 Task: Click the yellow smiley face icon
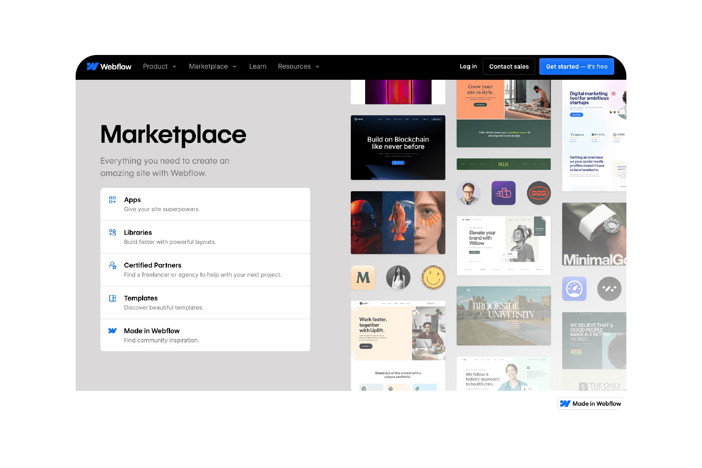433,278
